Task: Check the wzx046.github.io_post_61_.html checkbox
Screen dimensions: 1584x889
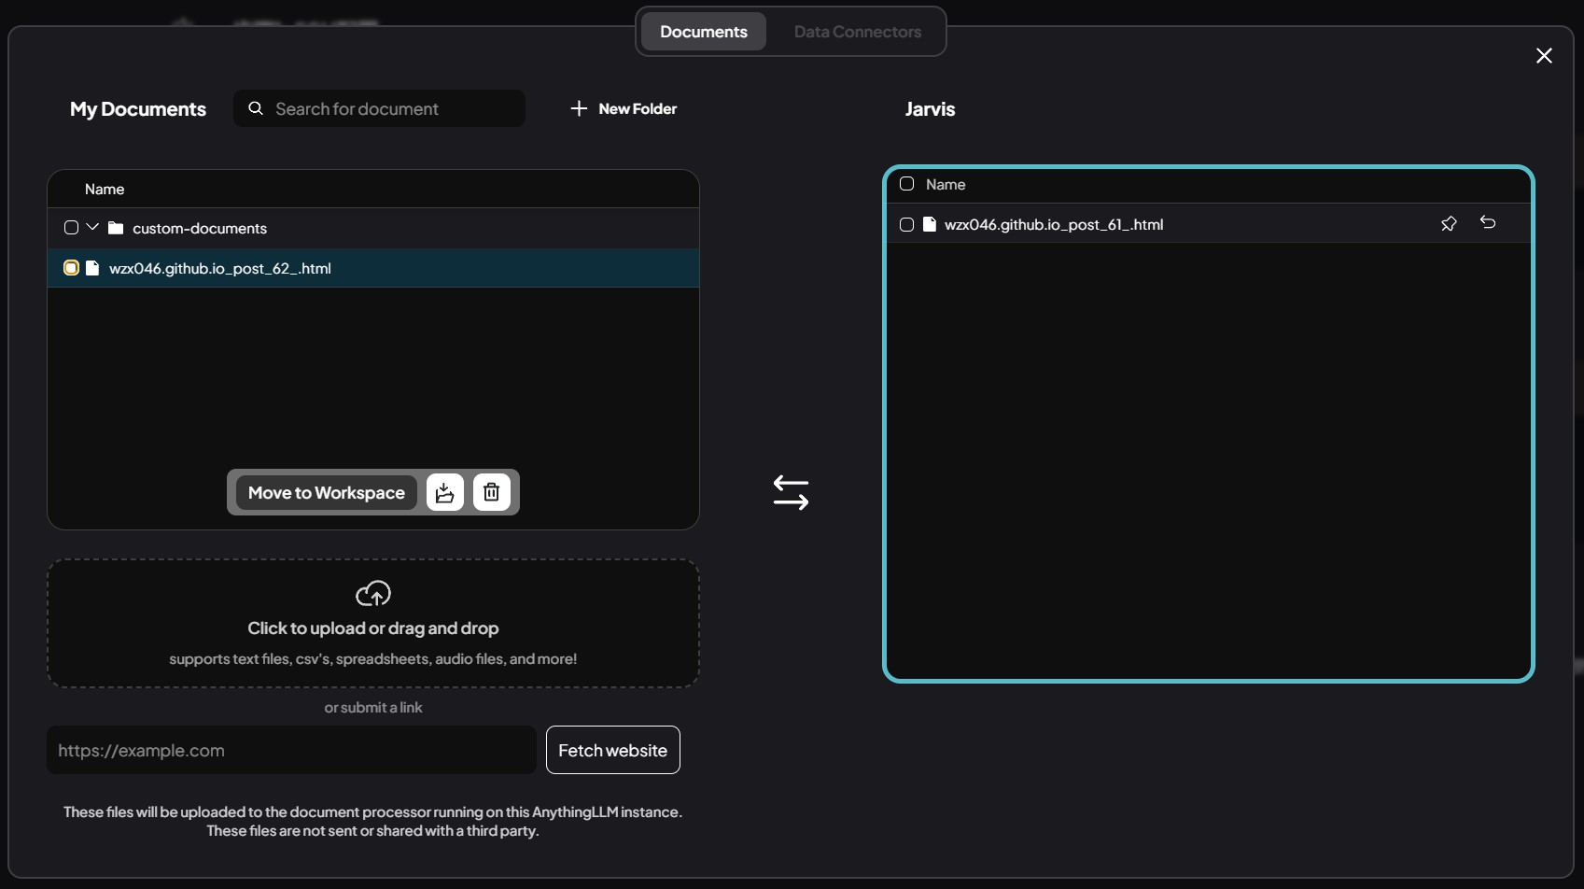Action: tap(906, 224)
